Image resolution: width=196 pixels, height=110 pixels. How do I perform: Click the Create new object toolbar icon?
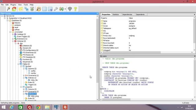(x=27, y=9)
